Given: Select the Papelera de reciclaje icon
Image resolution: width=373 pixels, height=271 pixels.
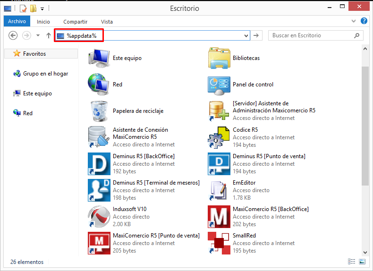Looking at the screenshot, I should tap(99, 111).
